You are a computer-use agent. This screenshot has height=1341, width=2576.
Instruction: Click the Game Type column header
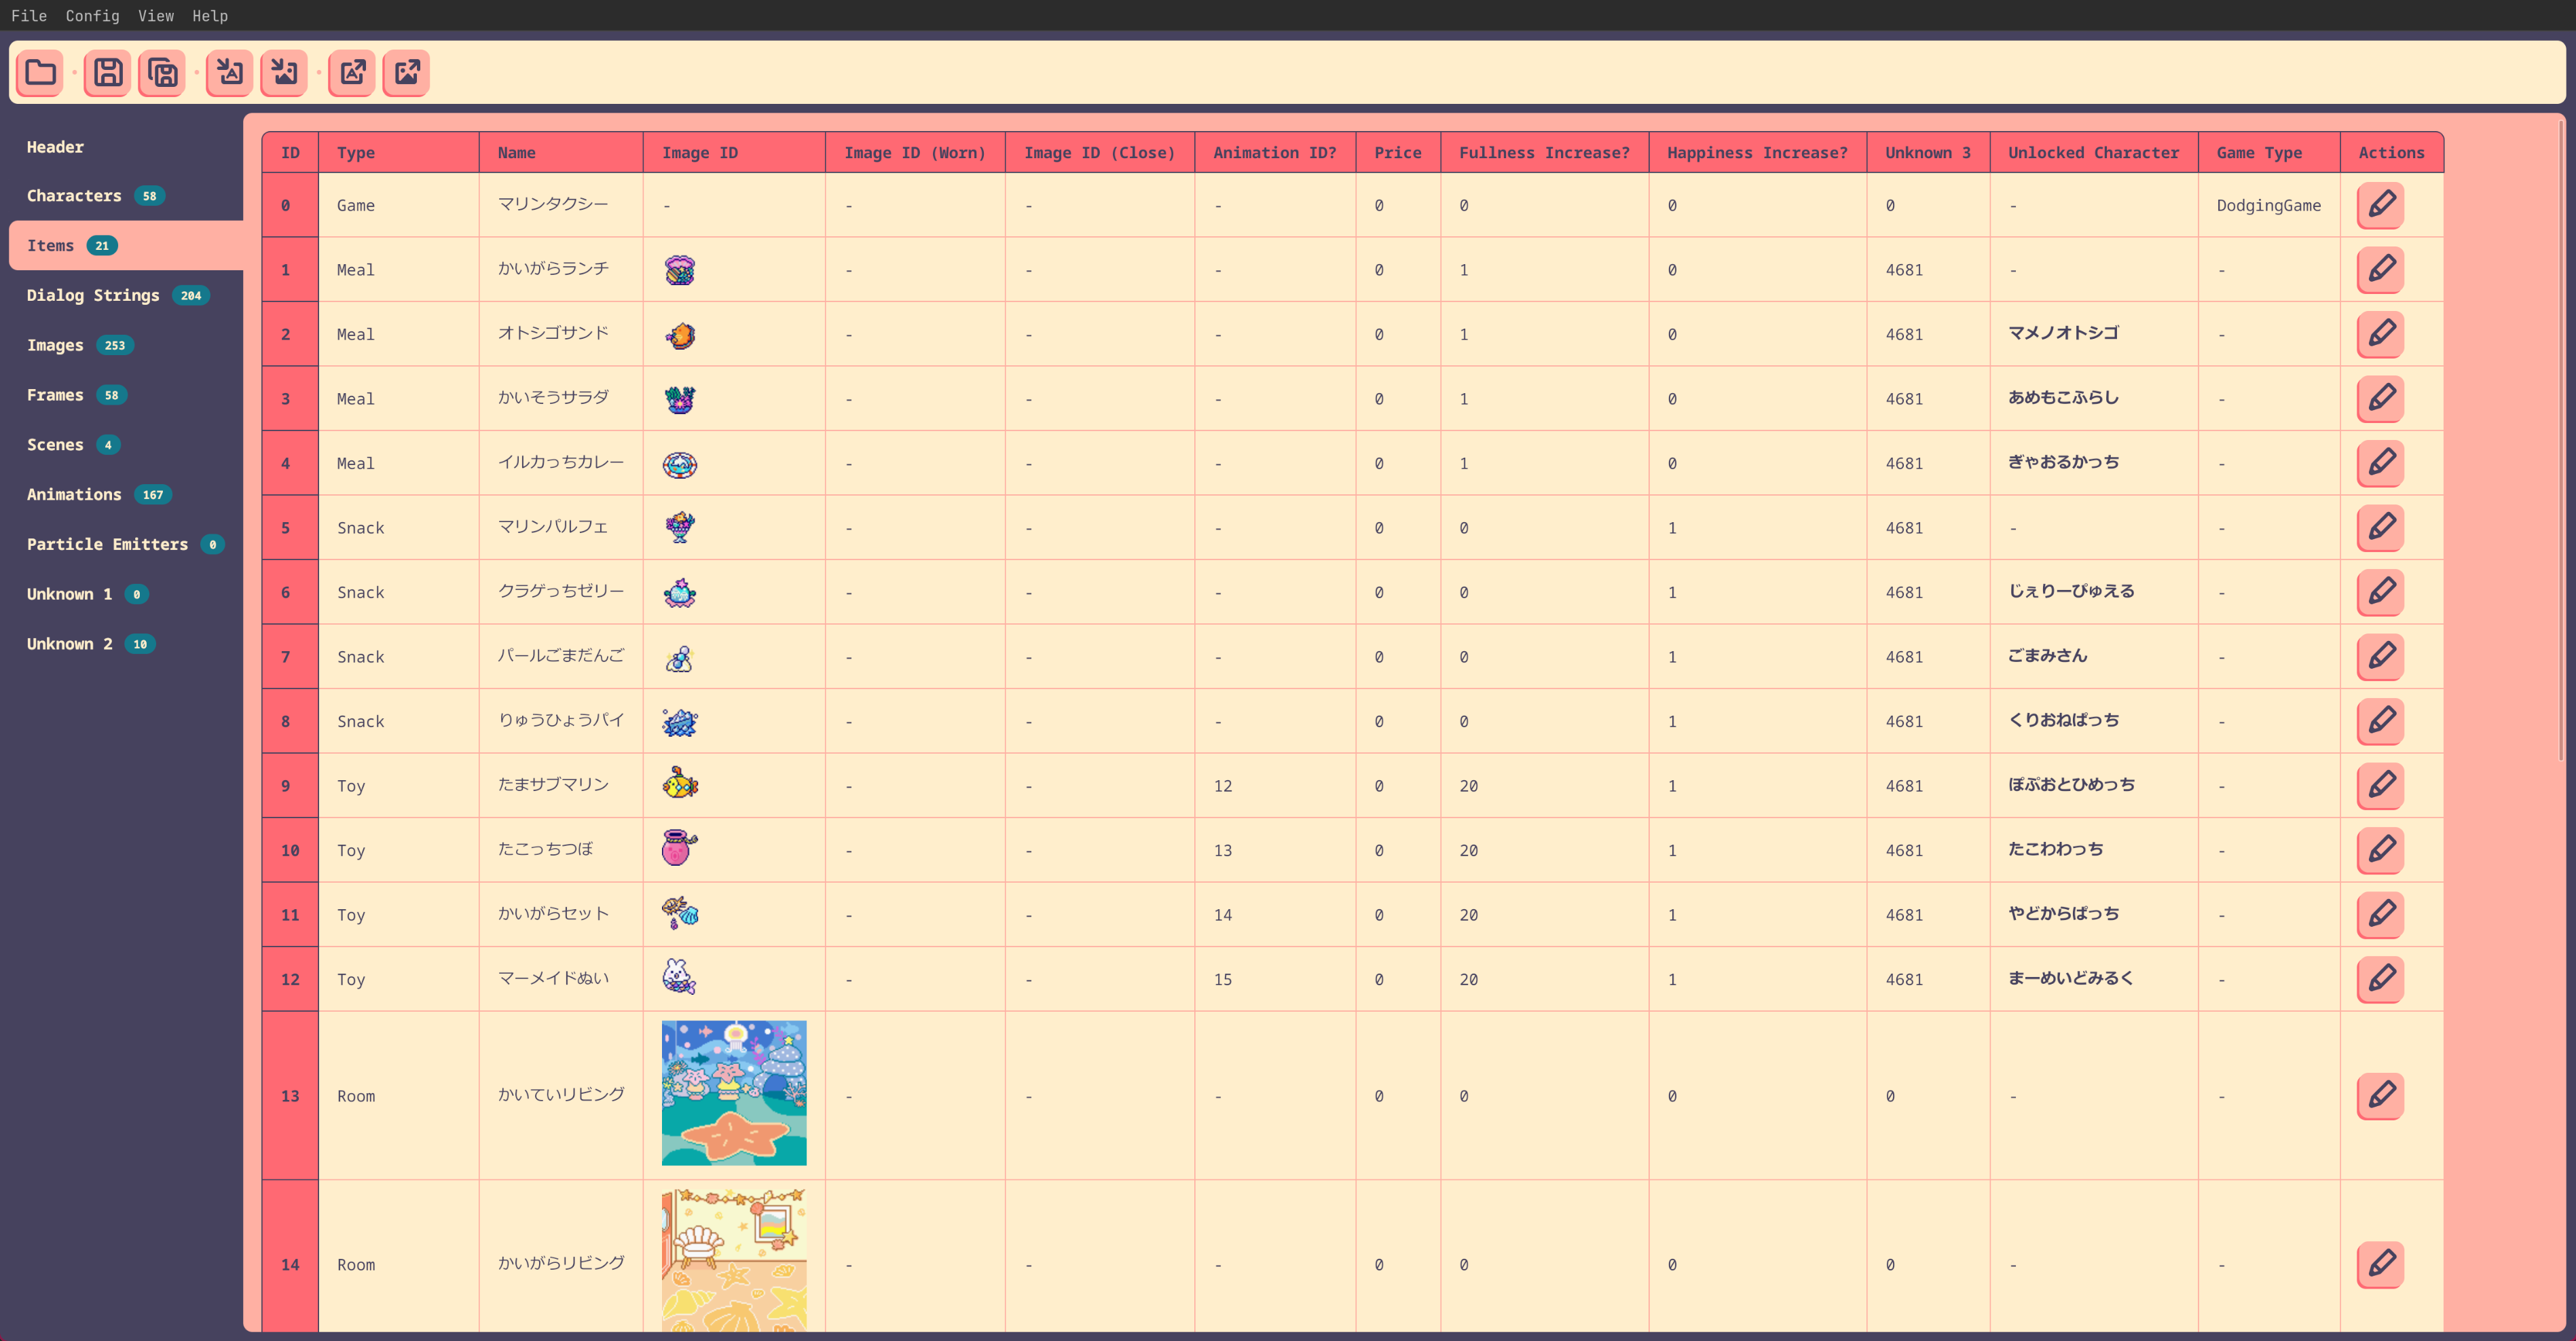pos(2269,152)
